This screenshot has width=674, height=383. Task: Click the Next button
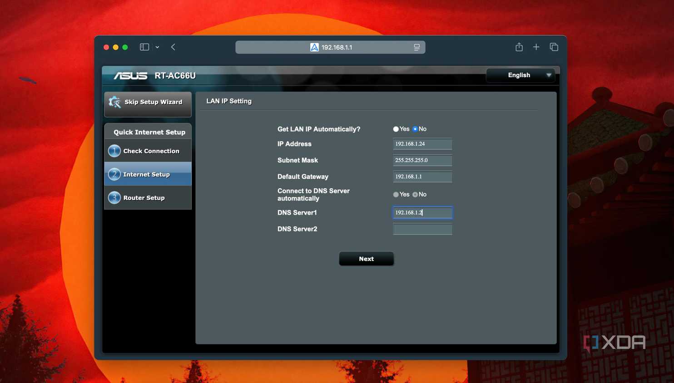point(367,259)
